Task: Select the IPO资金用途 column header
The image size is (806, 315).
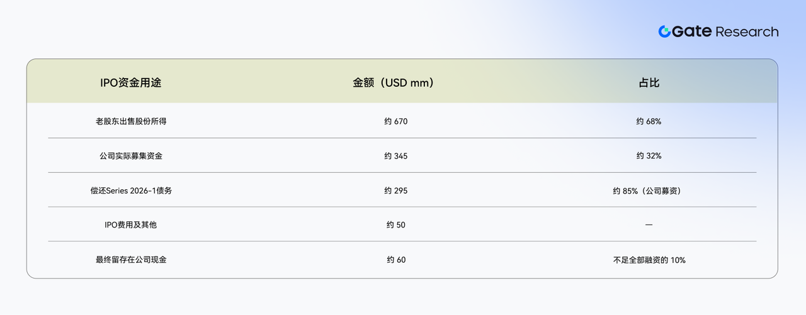Action: (131, 82)
